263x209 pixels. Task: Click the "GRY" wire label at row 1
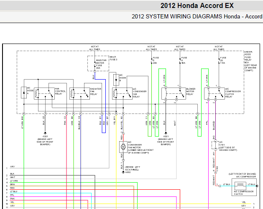coord(13,167)
